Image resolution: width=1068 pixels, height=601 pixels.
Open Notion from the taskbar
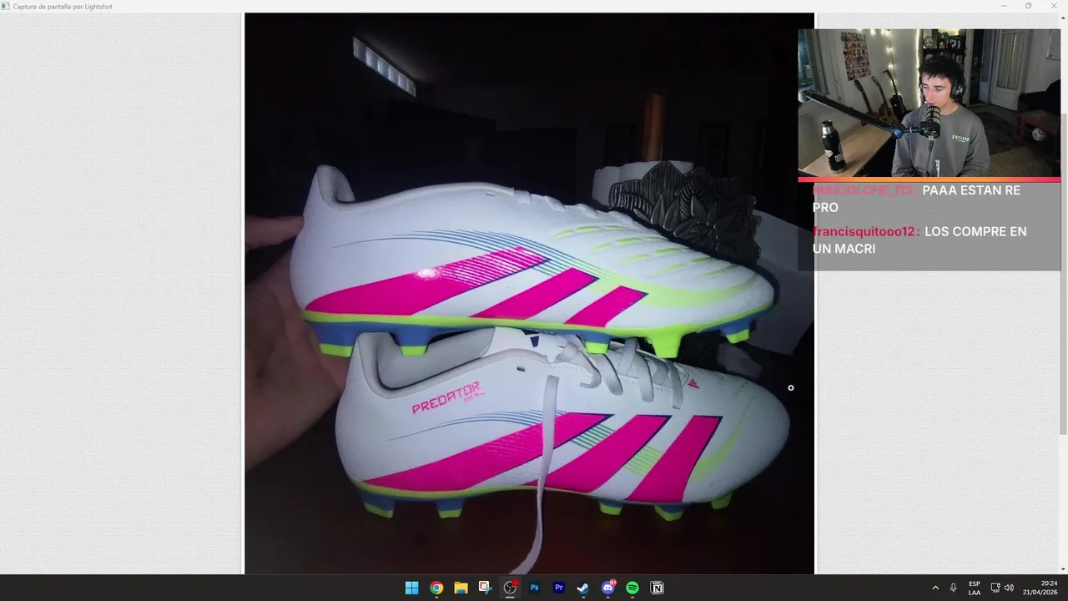[657, 588]
